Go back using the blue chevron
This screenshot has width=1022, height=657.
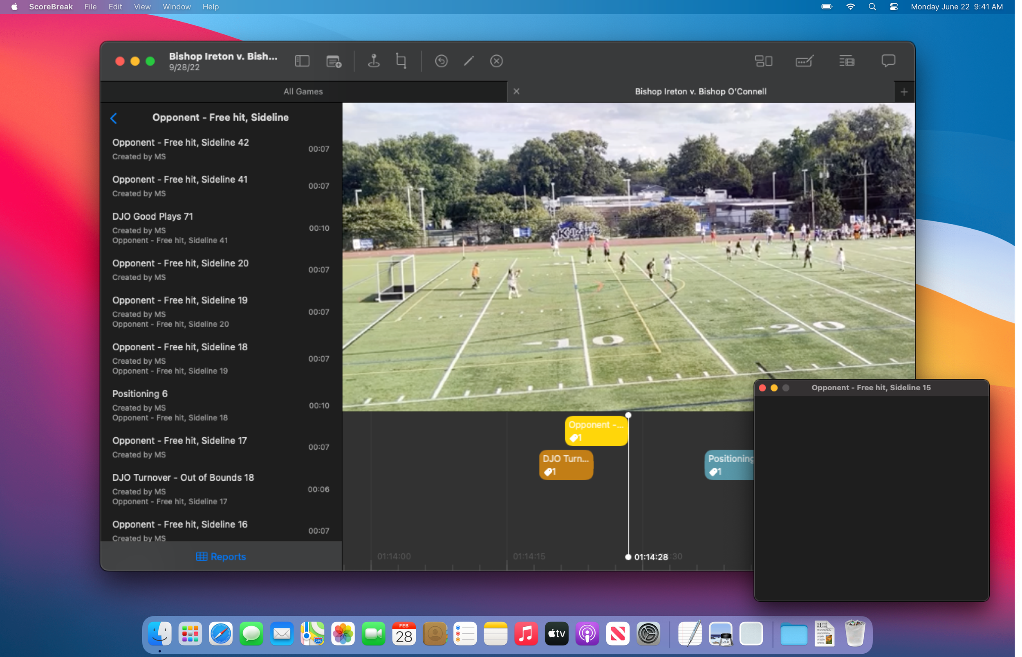(x=114, y=118)
